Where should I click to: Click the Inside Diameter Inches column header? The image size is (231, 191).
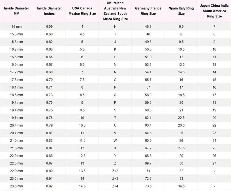(x=49, y=11)
